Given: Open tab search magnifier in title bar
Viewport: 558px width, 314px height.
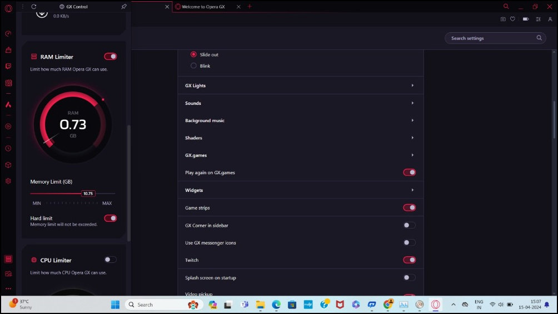Looking at the screenshot, I should (506, 7).
